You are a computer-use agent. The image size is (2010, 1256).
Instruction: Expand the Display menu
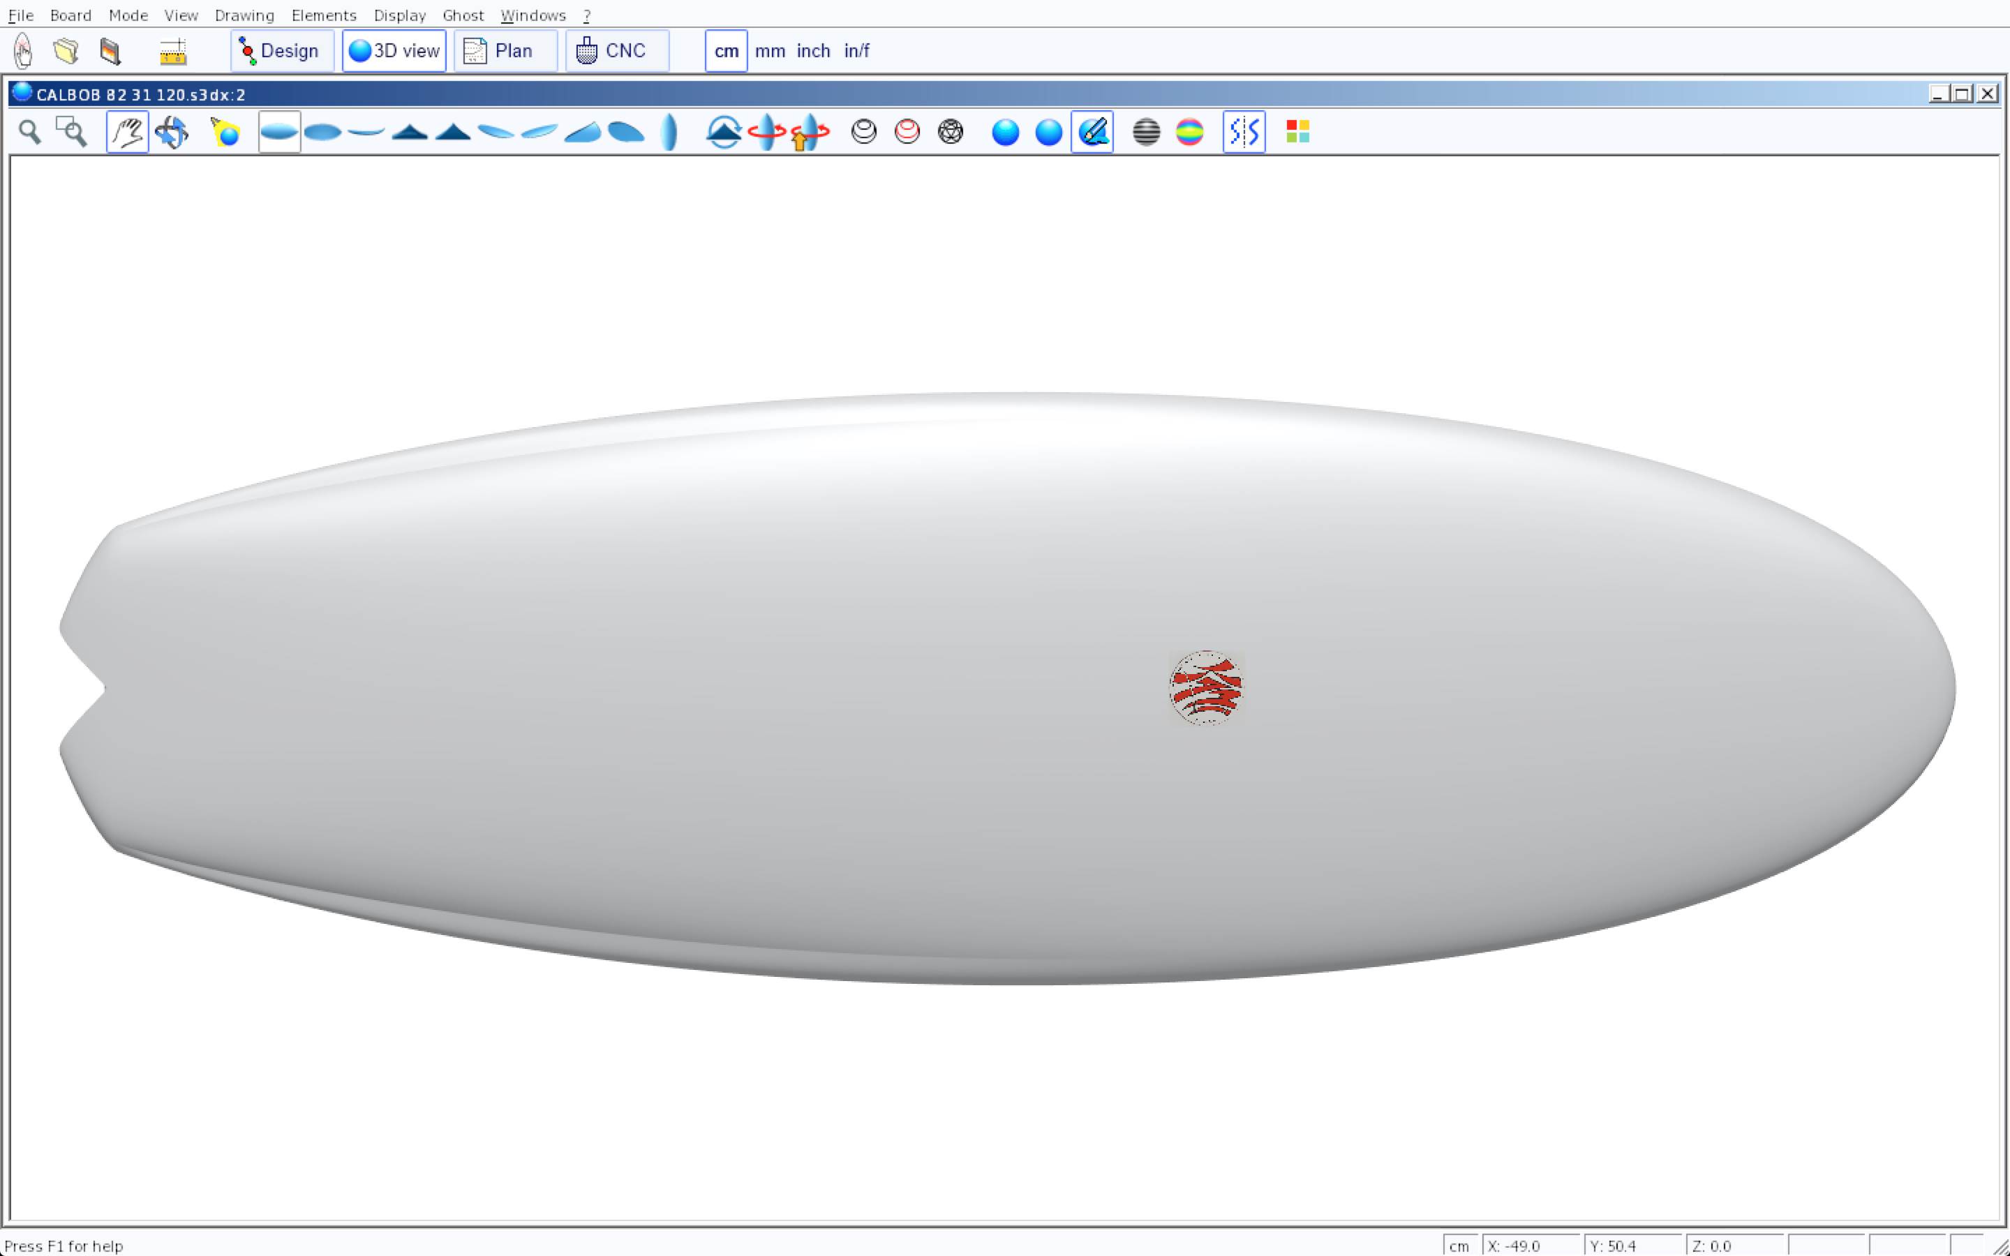[399, 15]
